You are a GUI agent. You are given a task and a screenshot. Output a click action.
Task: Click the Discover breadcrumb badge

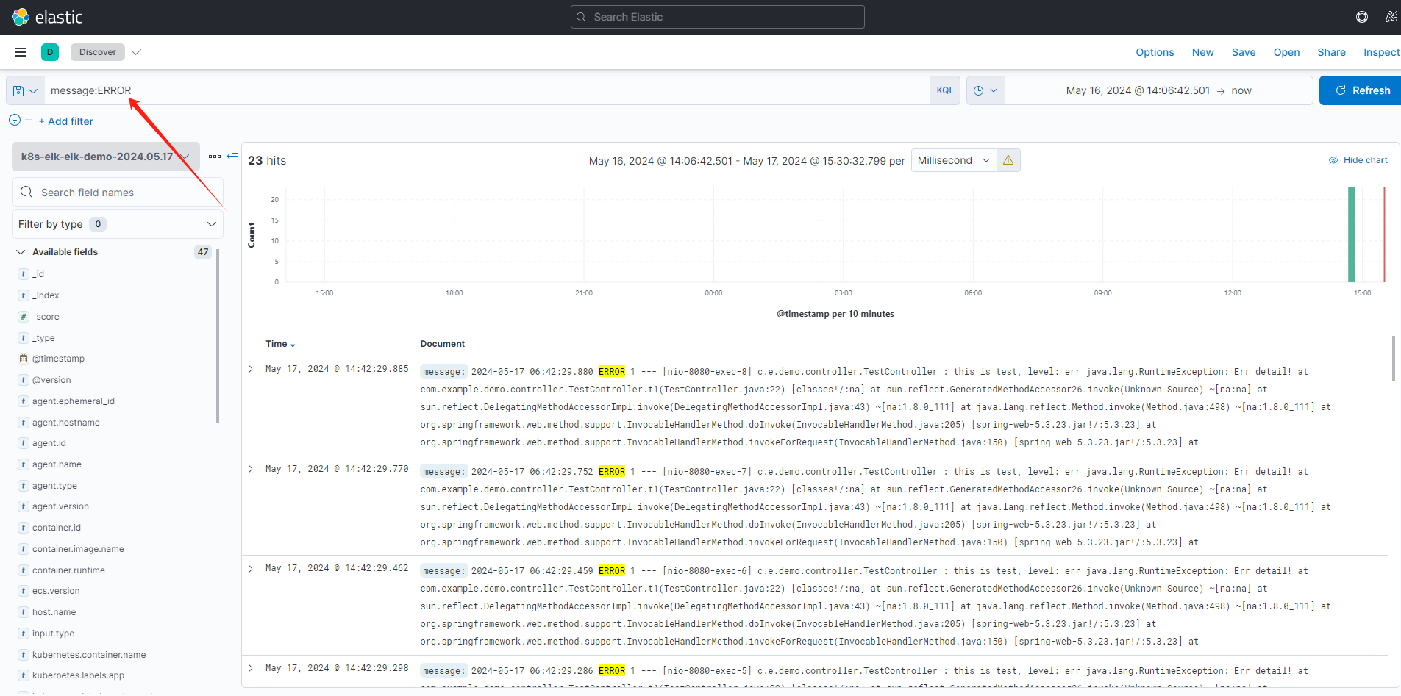(98, 52)
